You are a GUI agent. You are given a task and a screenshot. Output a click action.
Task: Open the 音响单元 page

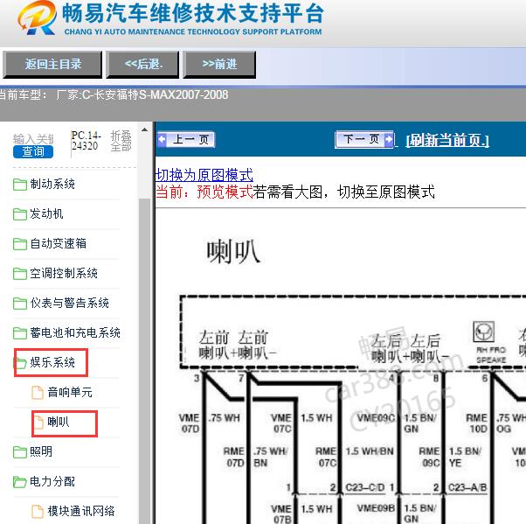70,392
